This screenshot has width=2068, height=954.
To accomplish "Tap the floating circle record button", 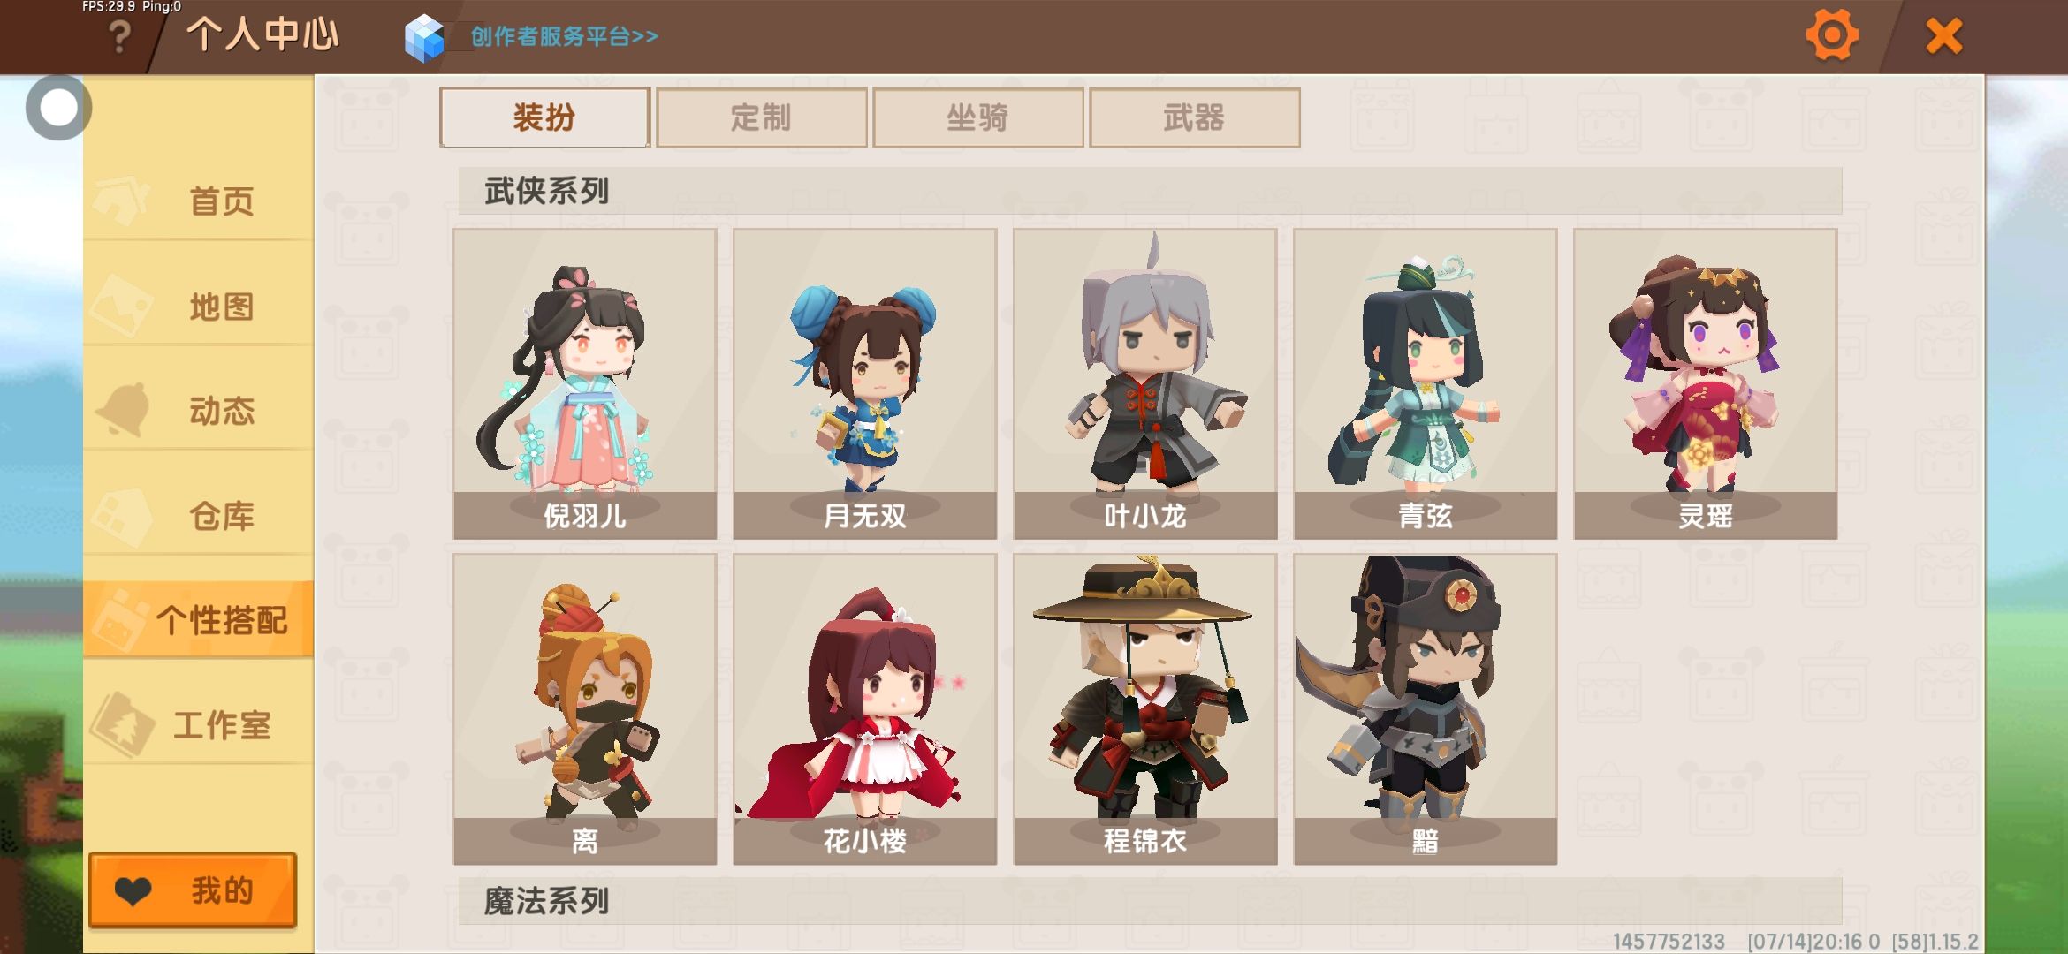I will (58, 108).
